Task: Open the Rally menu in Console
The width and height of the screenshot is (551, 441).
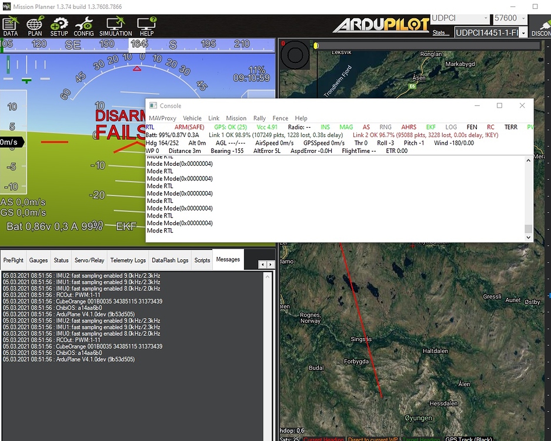Action: [x=260, y=118]
